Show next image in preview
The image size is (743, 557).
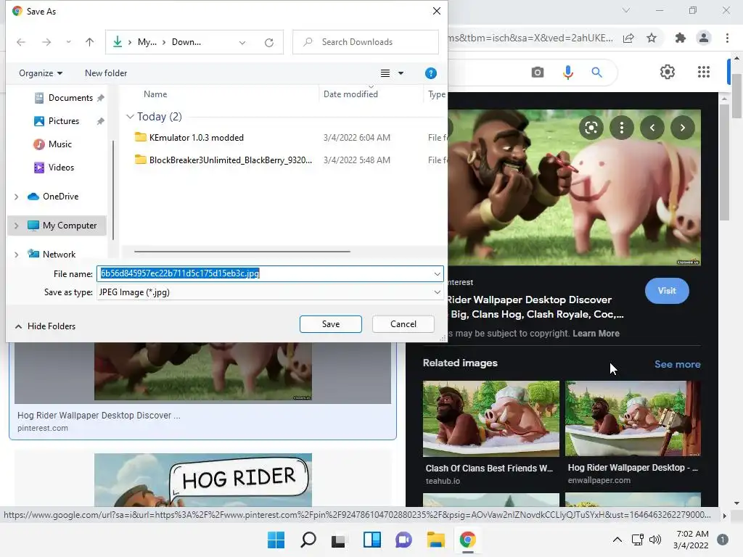coord(682,128)
